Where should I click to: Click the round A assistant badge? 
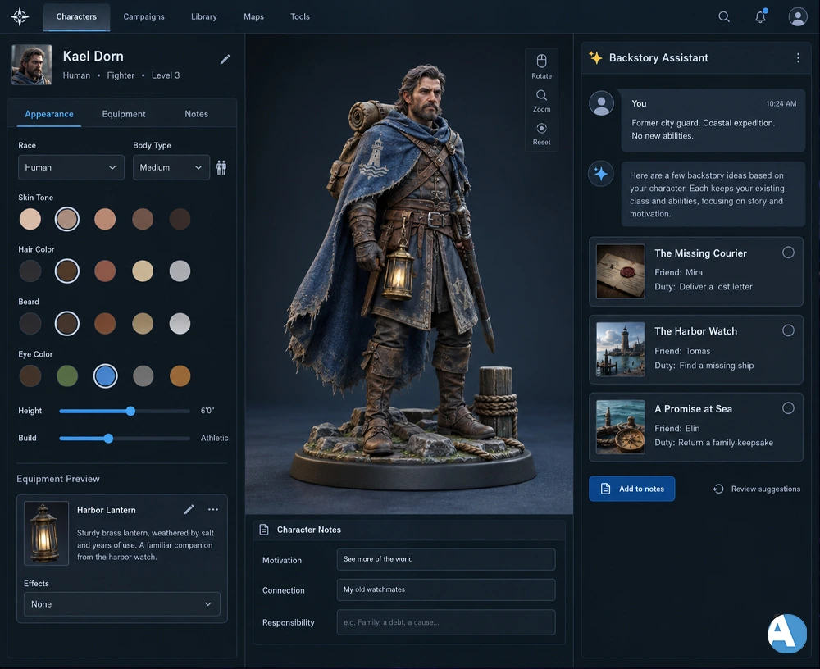point(787,634)
